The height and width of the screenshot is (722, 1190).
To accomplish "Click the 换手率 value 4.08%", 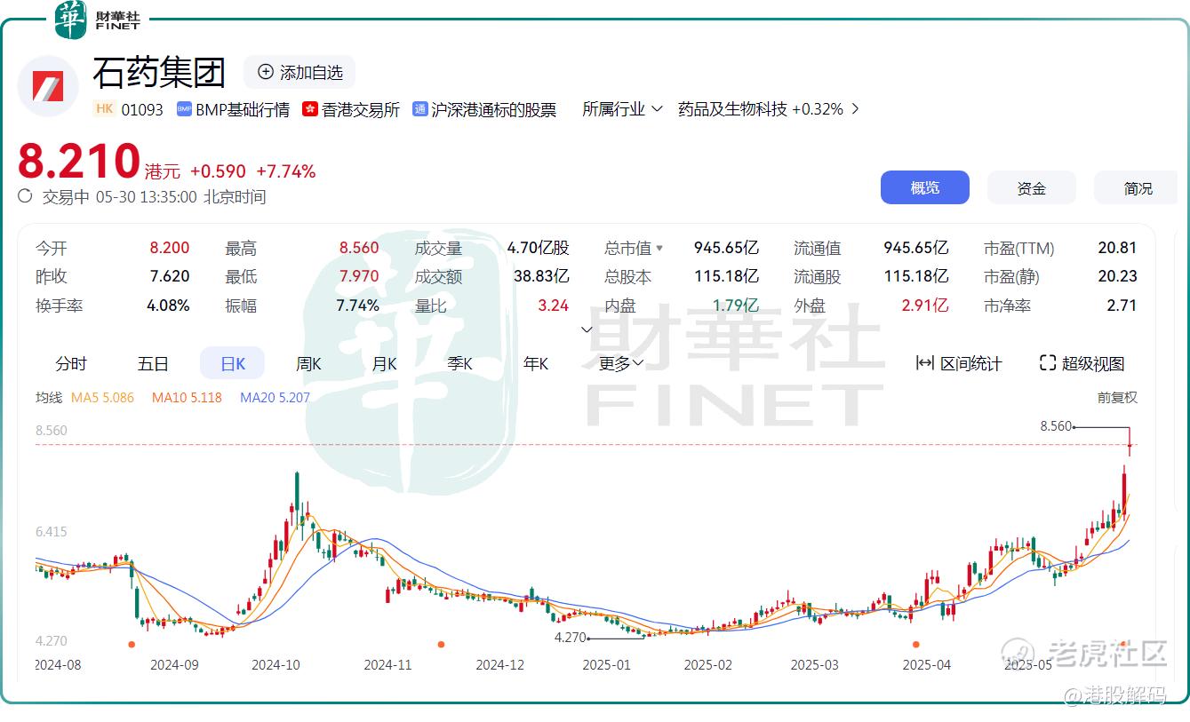I will [x=168, y=305].
